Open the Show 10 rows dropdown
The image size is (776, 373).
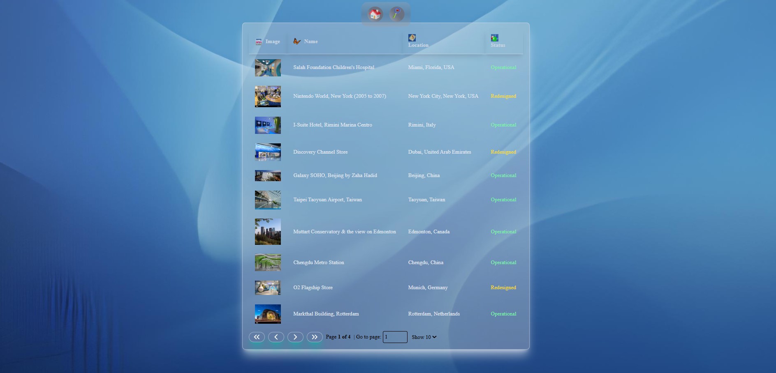pos(424,337)
